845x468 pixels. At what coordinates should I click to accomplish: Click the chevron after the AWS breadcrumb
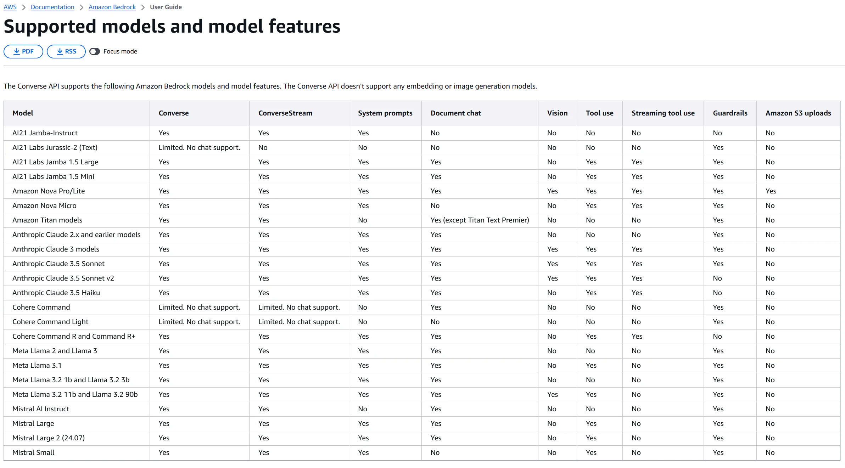point(24,7)
